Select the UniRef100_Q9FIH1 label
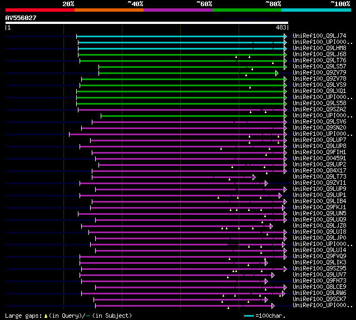This screenshot has height=320, width=356. pyautogui.click(x=319, y=152)
